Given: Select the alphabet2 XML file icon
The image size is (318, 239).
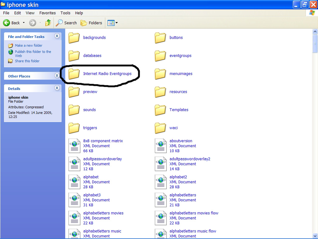Looking at the screenshot, I should (x=161, y=182).
